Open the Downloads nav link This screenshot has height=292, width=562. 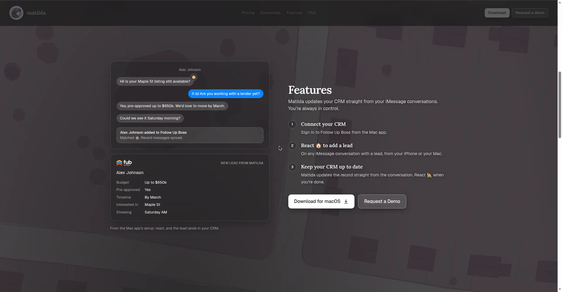coord(270,13)
